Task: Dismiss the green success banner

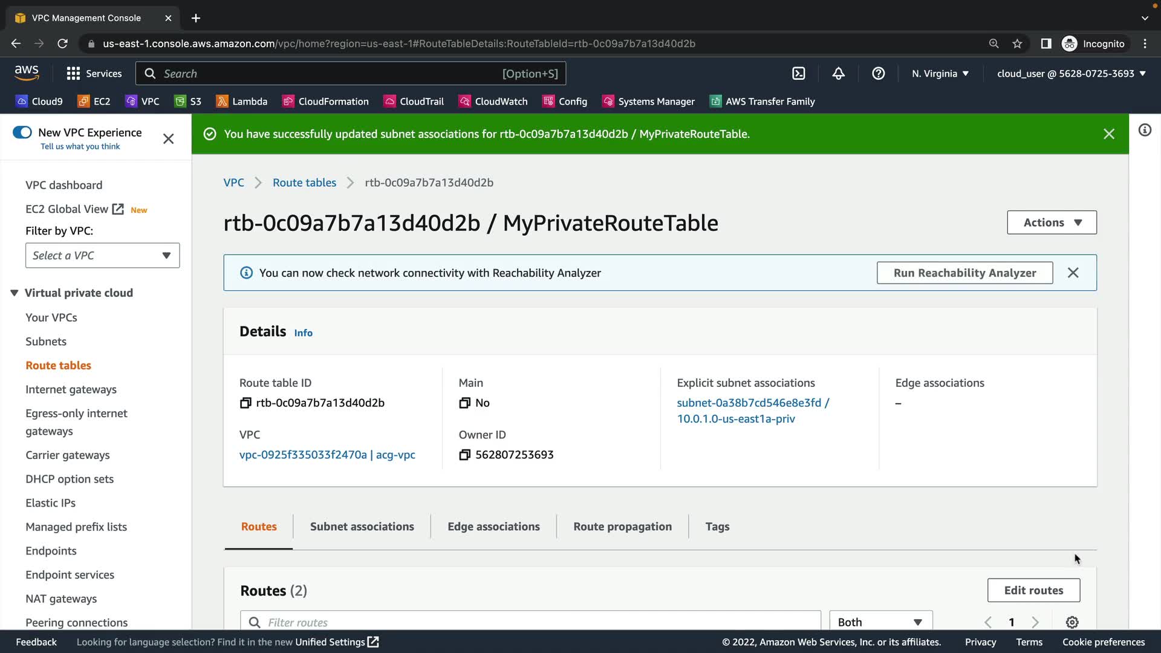Action: pos(1108,134)
